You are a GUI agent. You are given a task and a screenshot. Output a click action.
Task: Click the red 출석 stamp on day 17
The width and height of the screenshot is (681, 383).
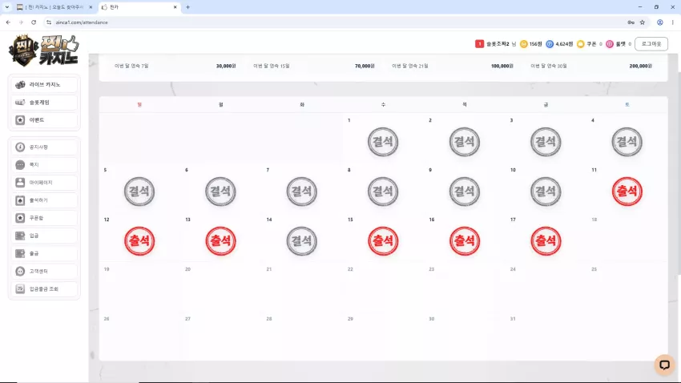click(x=546, y=241)
